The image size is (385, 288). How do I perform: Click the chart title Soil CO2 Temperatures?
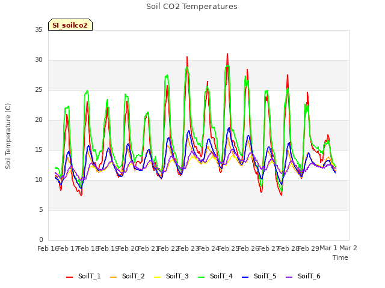pos(192,7)
